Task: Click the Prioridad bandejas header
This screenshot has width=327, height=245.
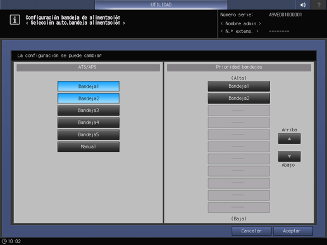Action: [239, 68]
